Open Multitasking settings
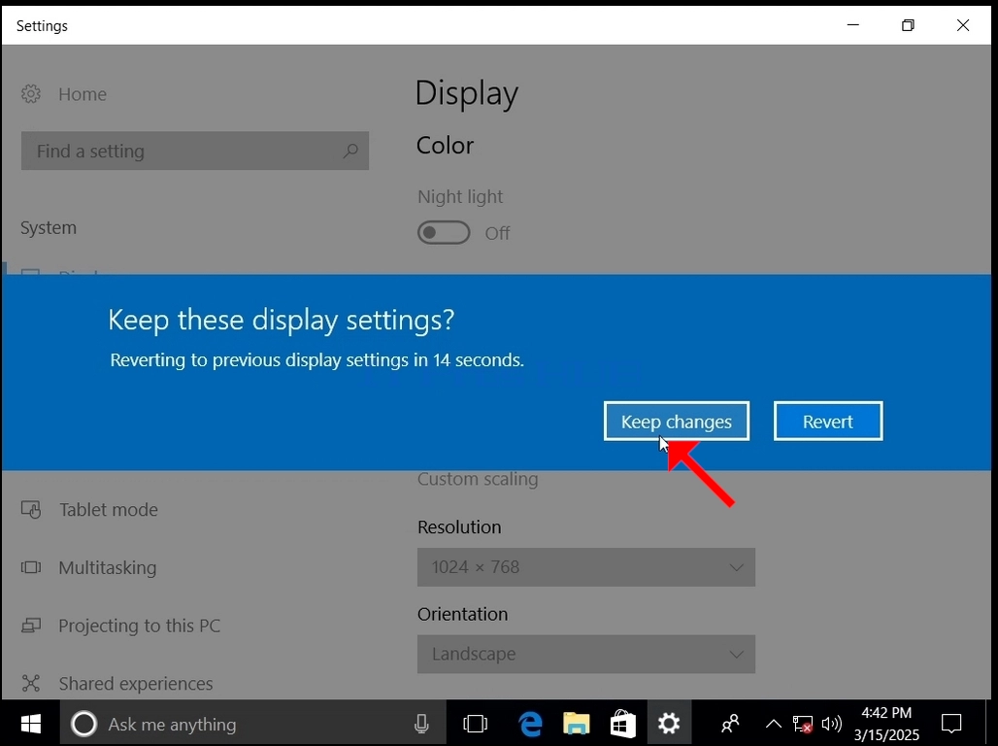 coord(108,567)
